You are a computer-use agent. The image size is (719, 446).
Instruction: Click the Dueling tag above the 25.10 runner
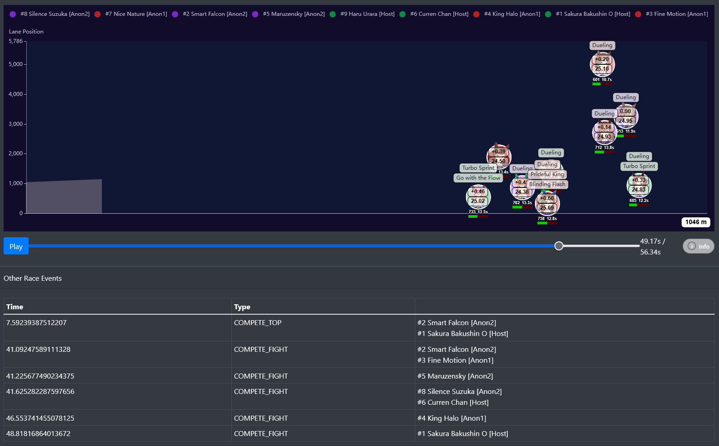pyautogui.click(x=602, y=45)
